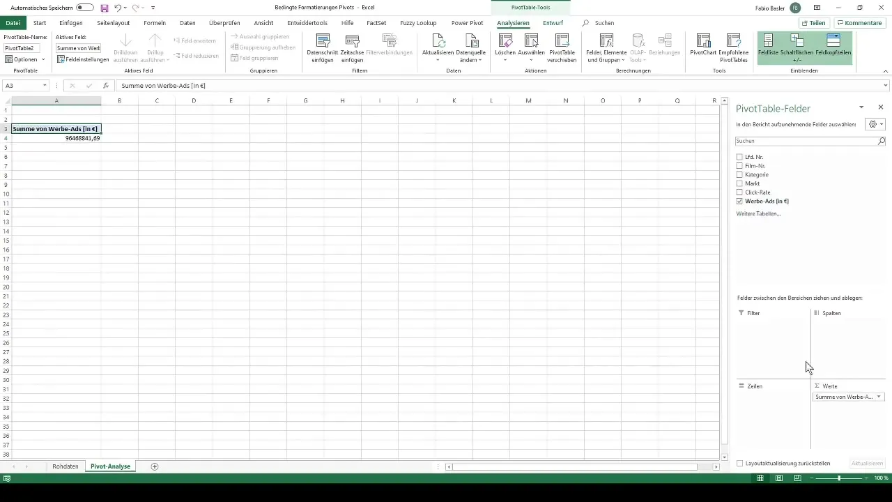Insert a Datenschnitt slicer

click(323, 48)
